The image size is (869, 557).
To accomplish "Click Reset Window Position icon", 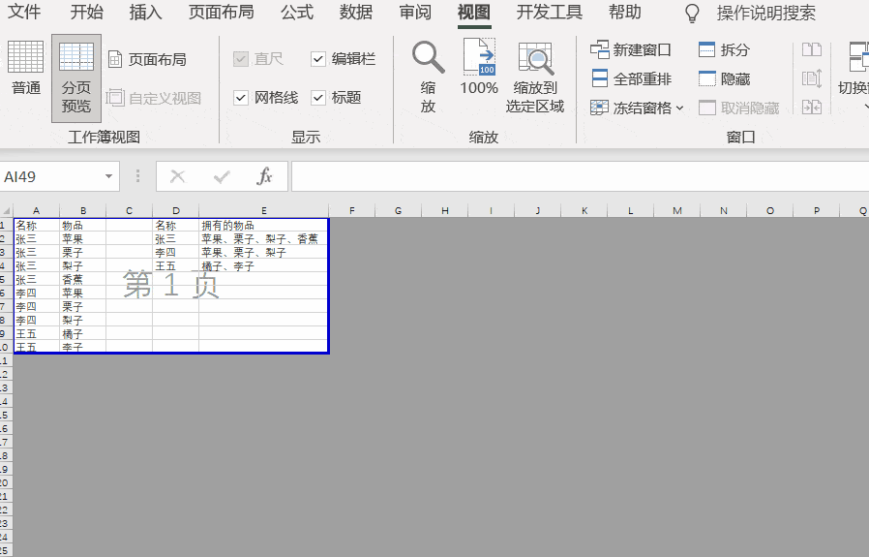I will coord(812,108).
